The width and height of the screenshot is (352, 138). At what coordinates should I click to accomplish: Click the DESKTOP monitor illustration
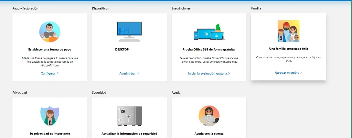(x=129, y=32)
